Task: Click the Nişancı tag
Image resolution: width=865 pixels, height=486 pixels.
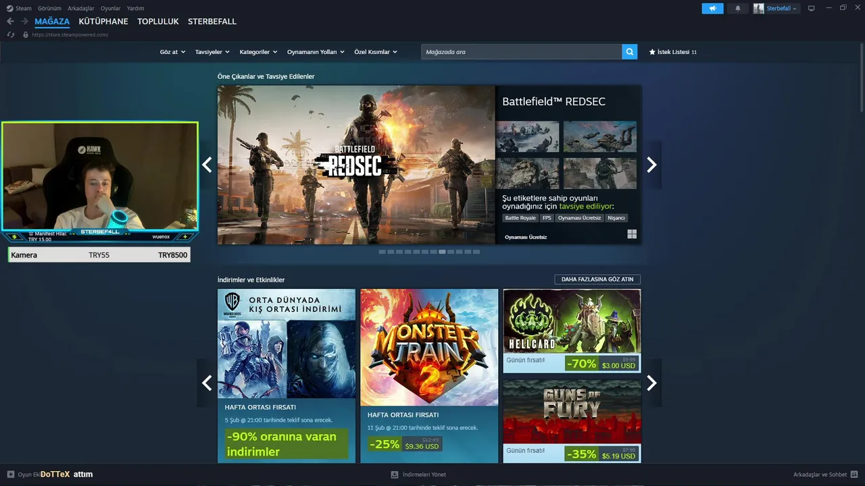Action: pyautogui.click(x=616, y=218)
